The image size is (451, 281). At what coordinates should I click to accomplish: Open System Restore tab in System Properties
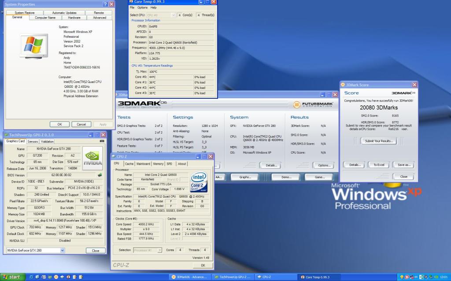25,13
